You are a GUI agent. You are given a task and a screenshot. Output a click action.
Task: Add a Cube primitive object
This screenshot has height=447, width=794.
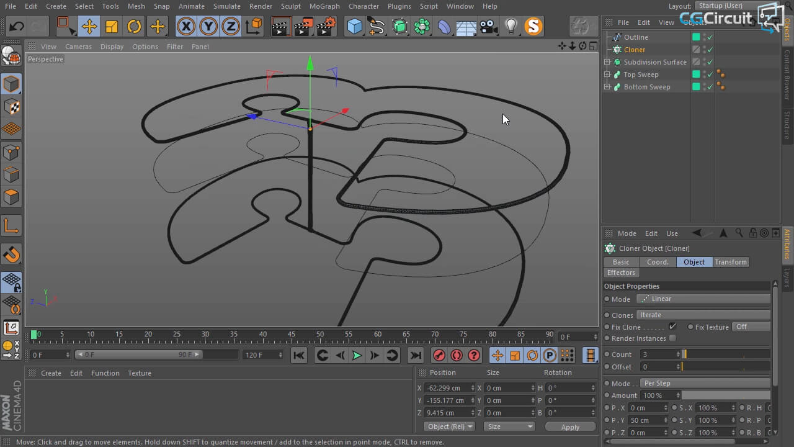pyautogui.click(x=354, y=26)
